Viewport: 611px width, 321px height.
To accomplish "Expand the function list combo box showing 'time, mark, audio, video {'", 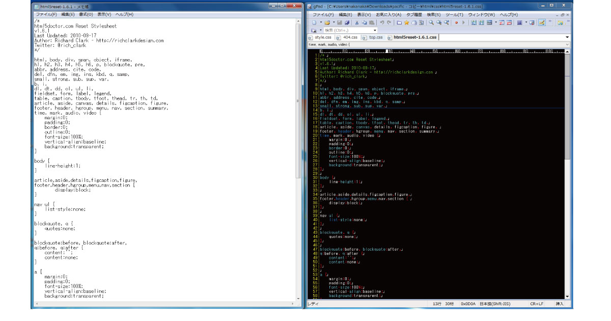I will pos(567,45).
